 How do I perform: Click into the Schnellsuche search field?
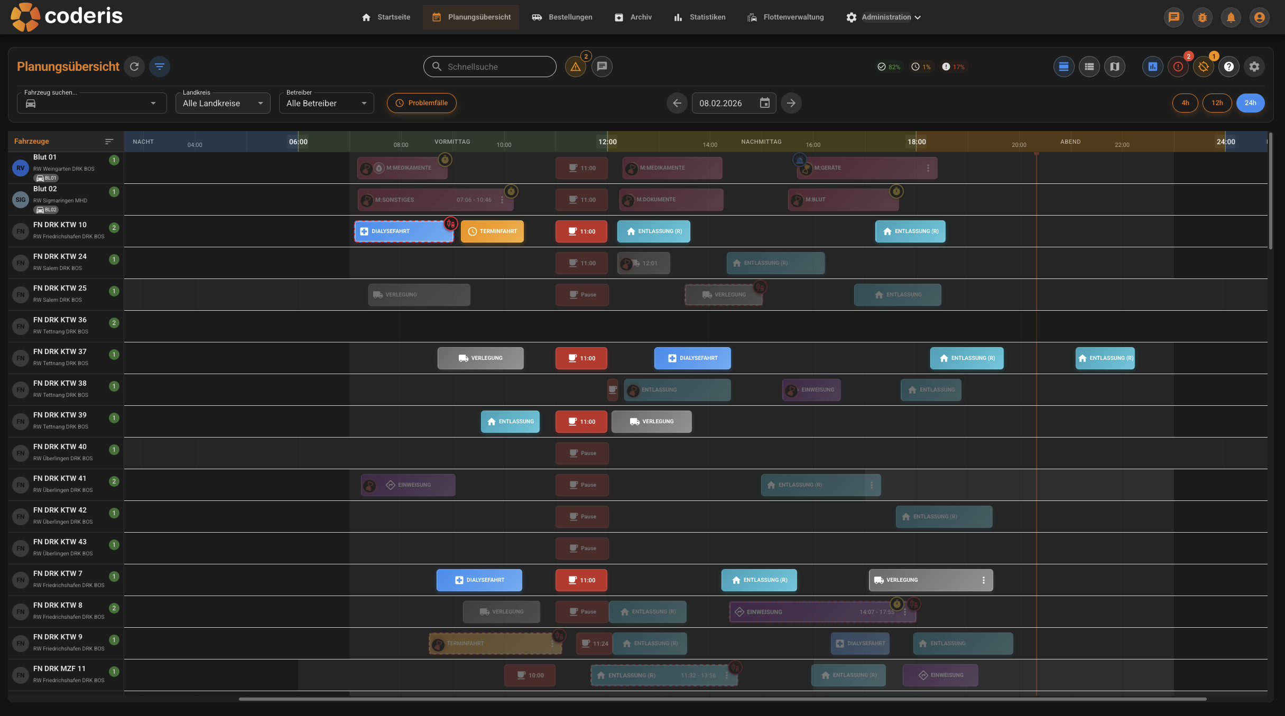(489, 67)
